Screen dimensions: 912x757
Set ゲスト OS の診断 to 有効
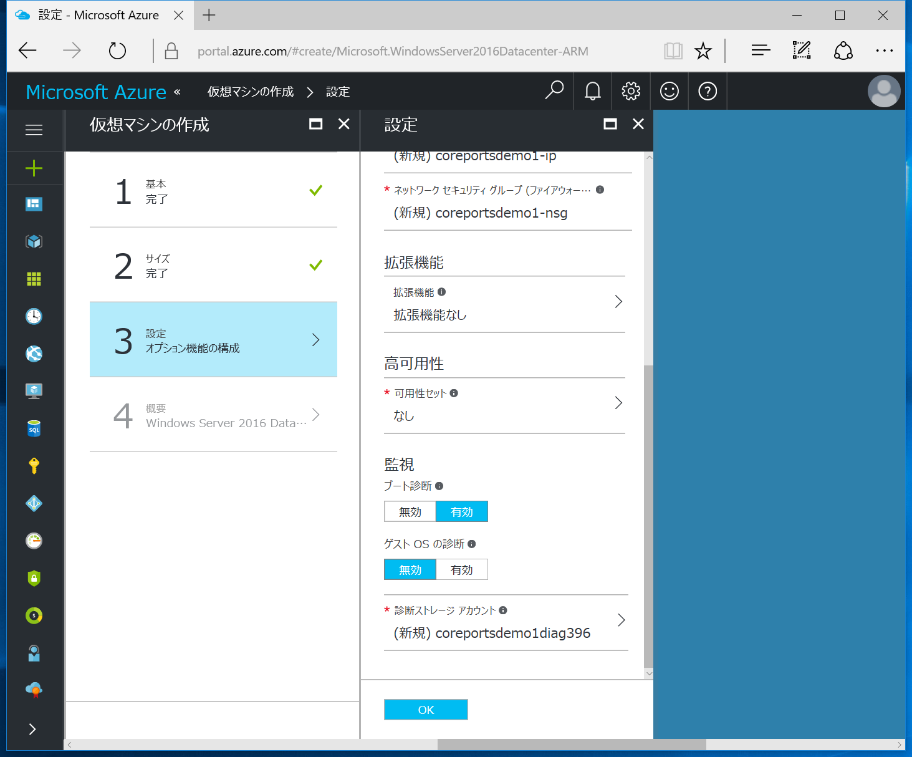point(462,570)
